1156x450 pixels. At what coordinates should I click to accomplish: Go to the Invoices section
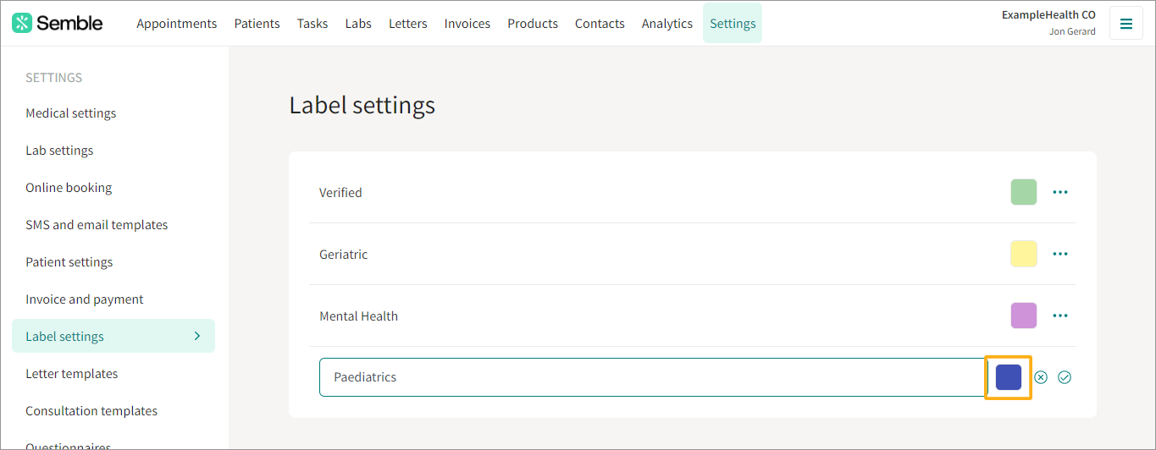point(467,24)
